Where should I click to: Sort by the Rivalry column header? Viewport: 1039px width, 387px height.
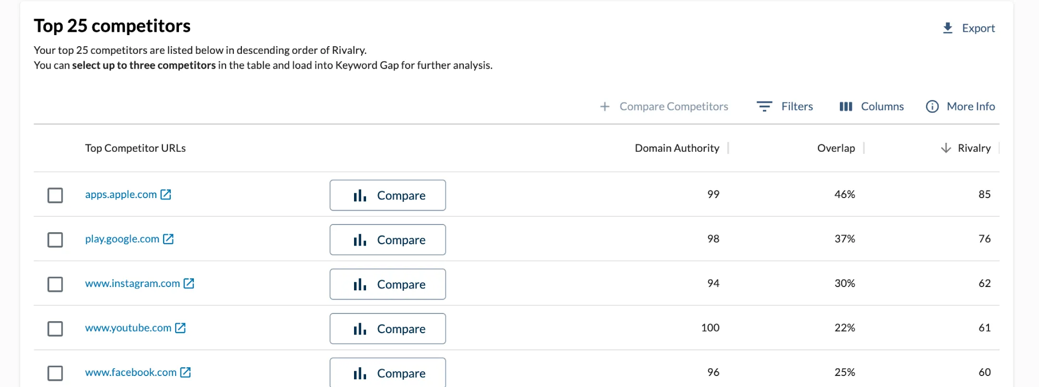[974, 148]
